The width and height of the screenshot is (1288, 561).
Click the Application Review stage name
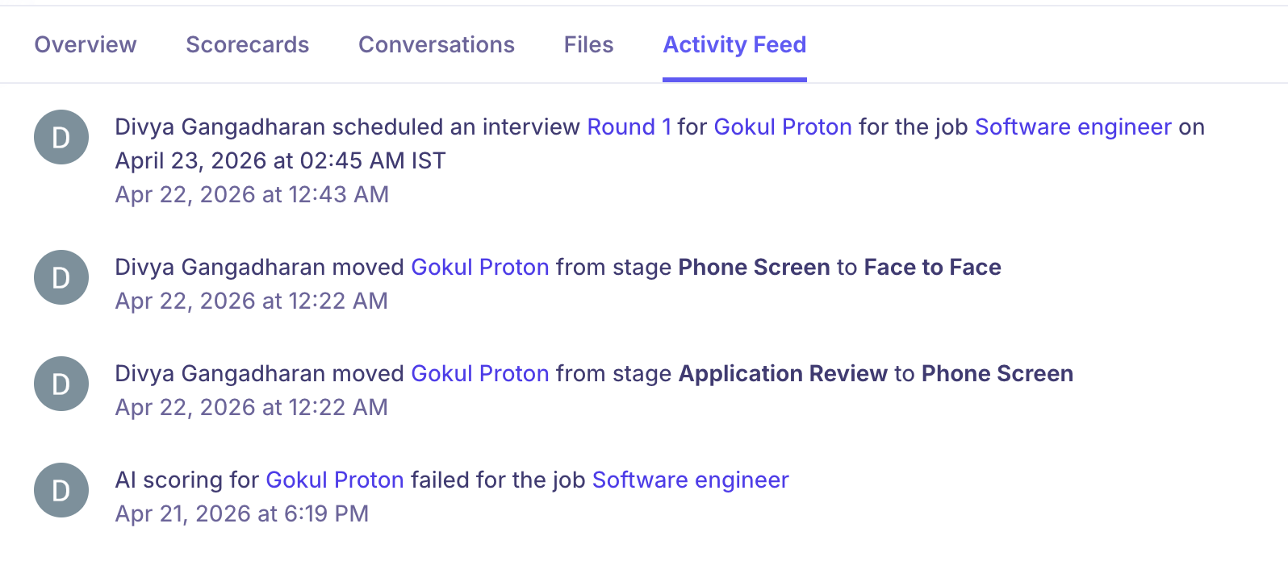pyautogui.click(x=783, y=374)
